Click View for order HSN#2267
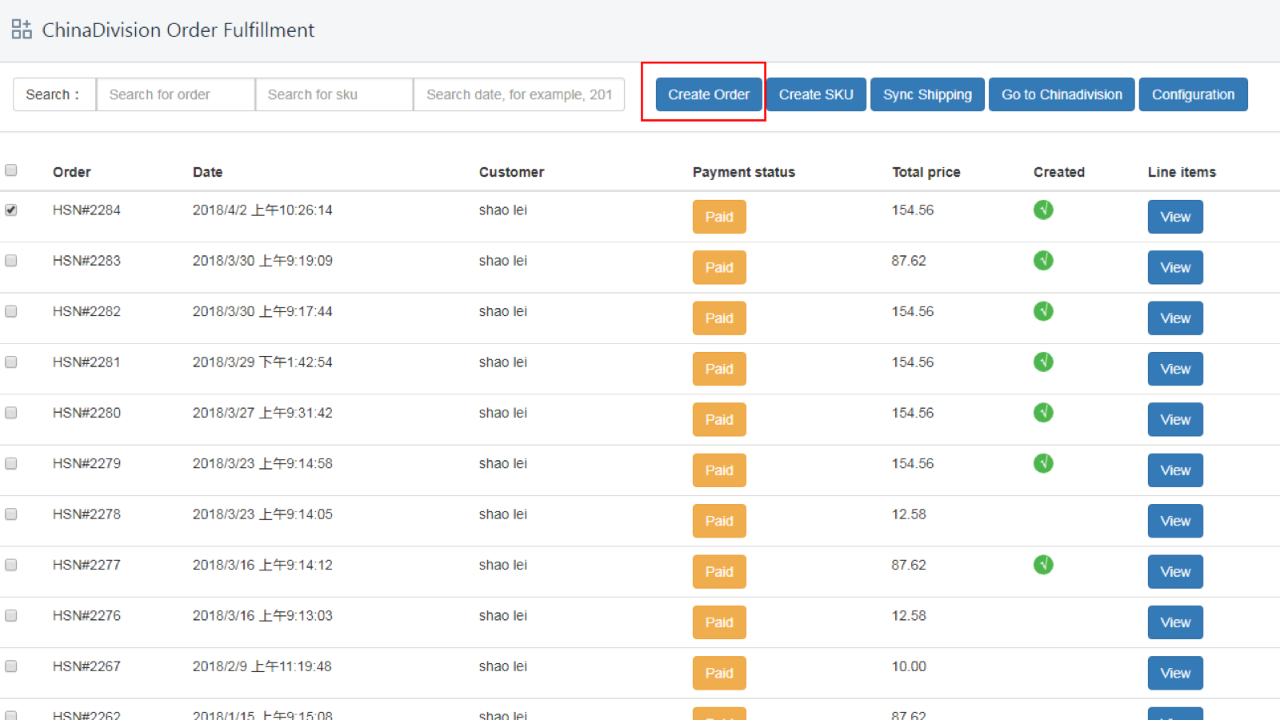 tap(1174, 673)
